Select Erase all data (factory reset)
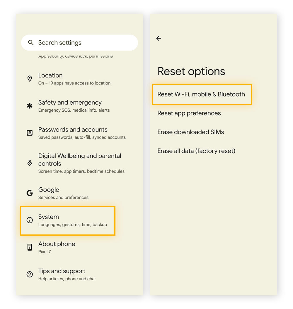This screenshot has width=293, height=309. coord(196,151)
